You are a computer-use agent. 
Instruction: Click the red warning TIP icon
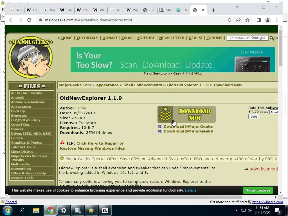tap(62, 143)
